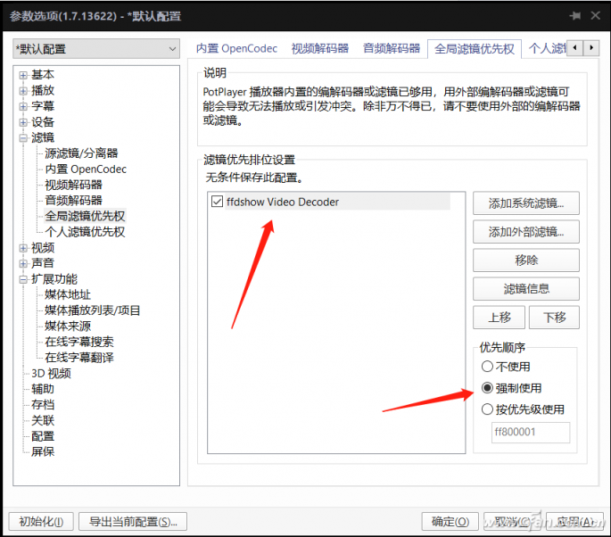Uncheck the ffdshow Video Decoder checkbox
Viewport: 611px width, 537px height.
pos(217,202)
